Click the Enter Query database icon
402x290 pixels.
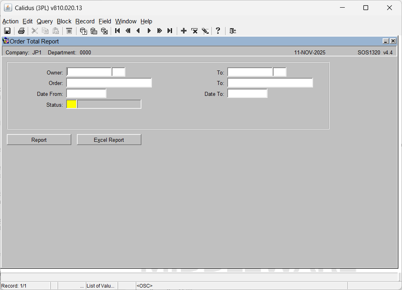[83, 31]
